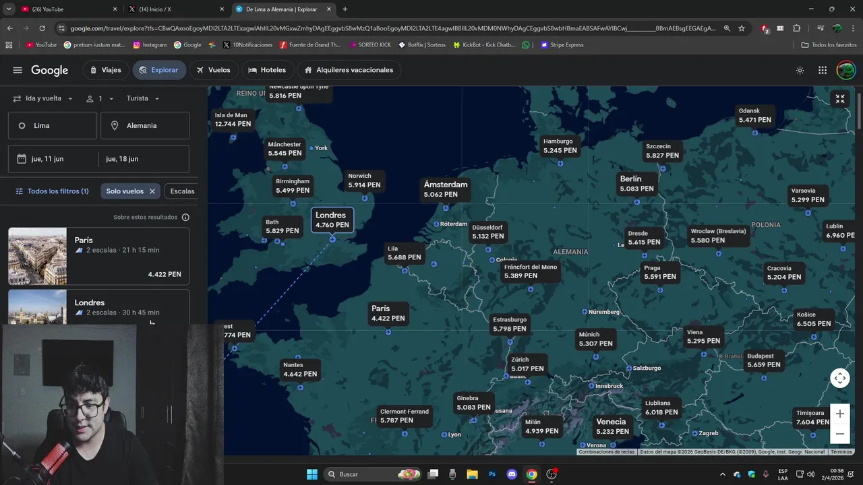Exit fullscreen map view
Screen dimensions: 863x485
click(840, 99)
